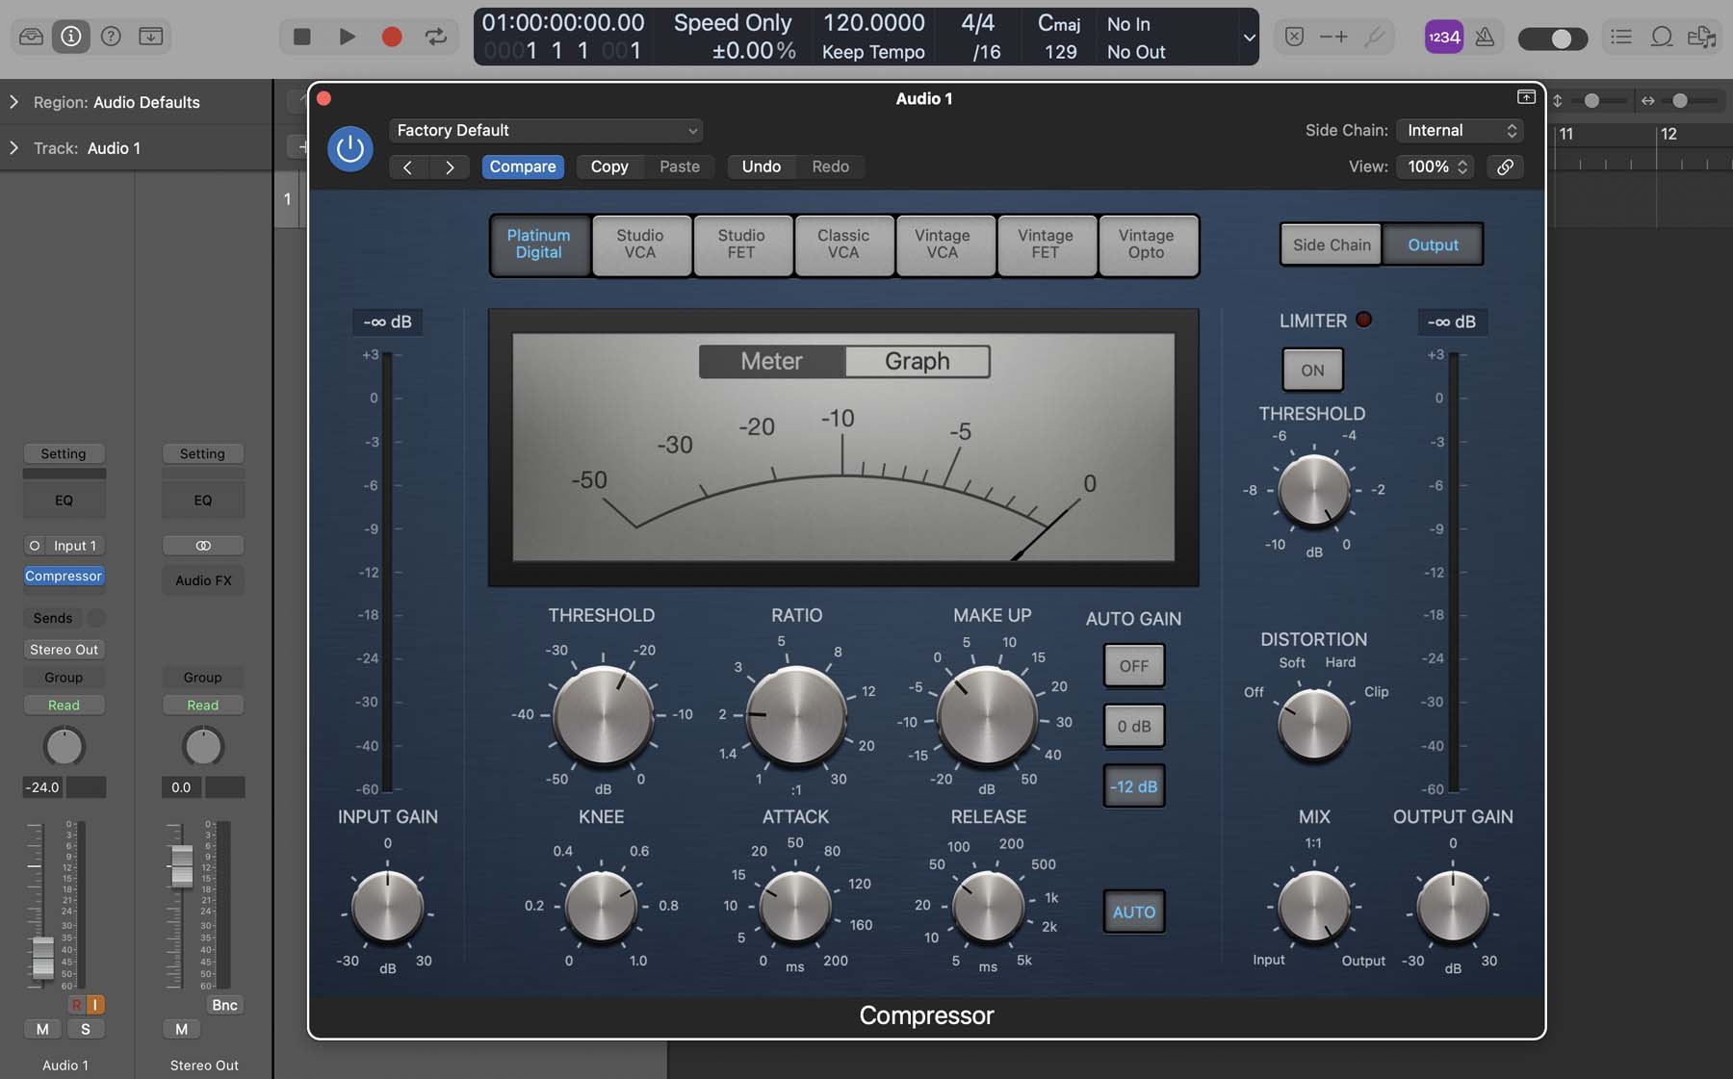Select the Platinum Digital compressor model
The height and width of the screenshot is (1079, 1733).
pos(538,244)
